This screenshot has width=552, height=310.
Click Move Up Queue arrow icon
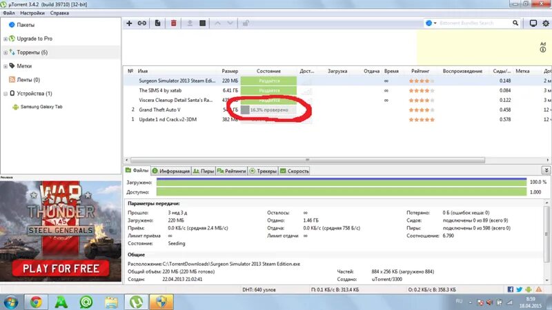(217, 23)
